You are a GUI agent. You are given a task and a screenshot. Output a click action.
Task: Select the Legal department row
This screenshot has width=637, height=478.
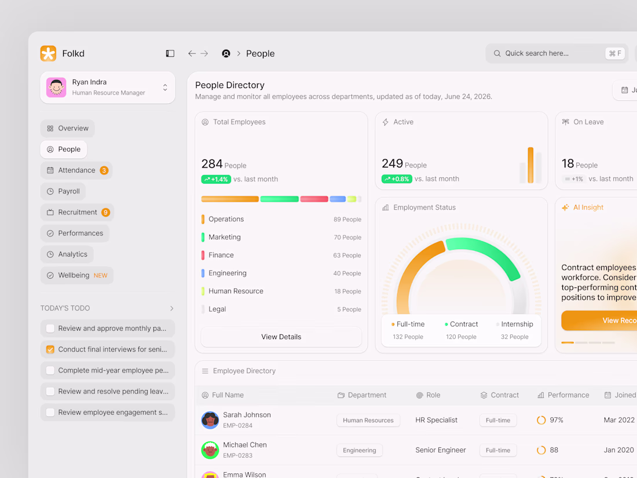(281, 309)
